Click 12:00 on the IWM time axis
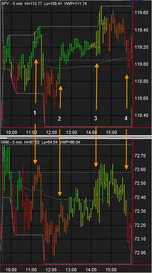The image size is (152, 273). coord(51,269)
